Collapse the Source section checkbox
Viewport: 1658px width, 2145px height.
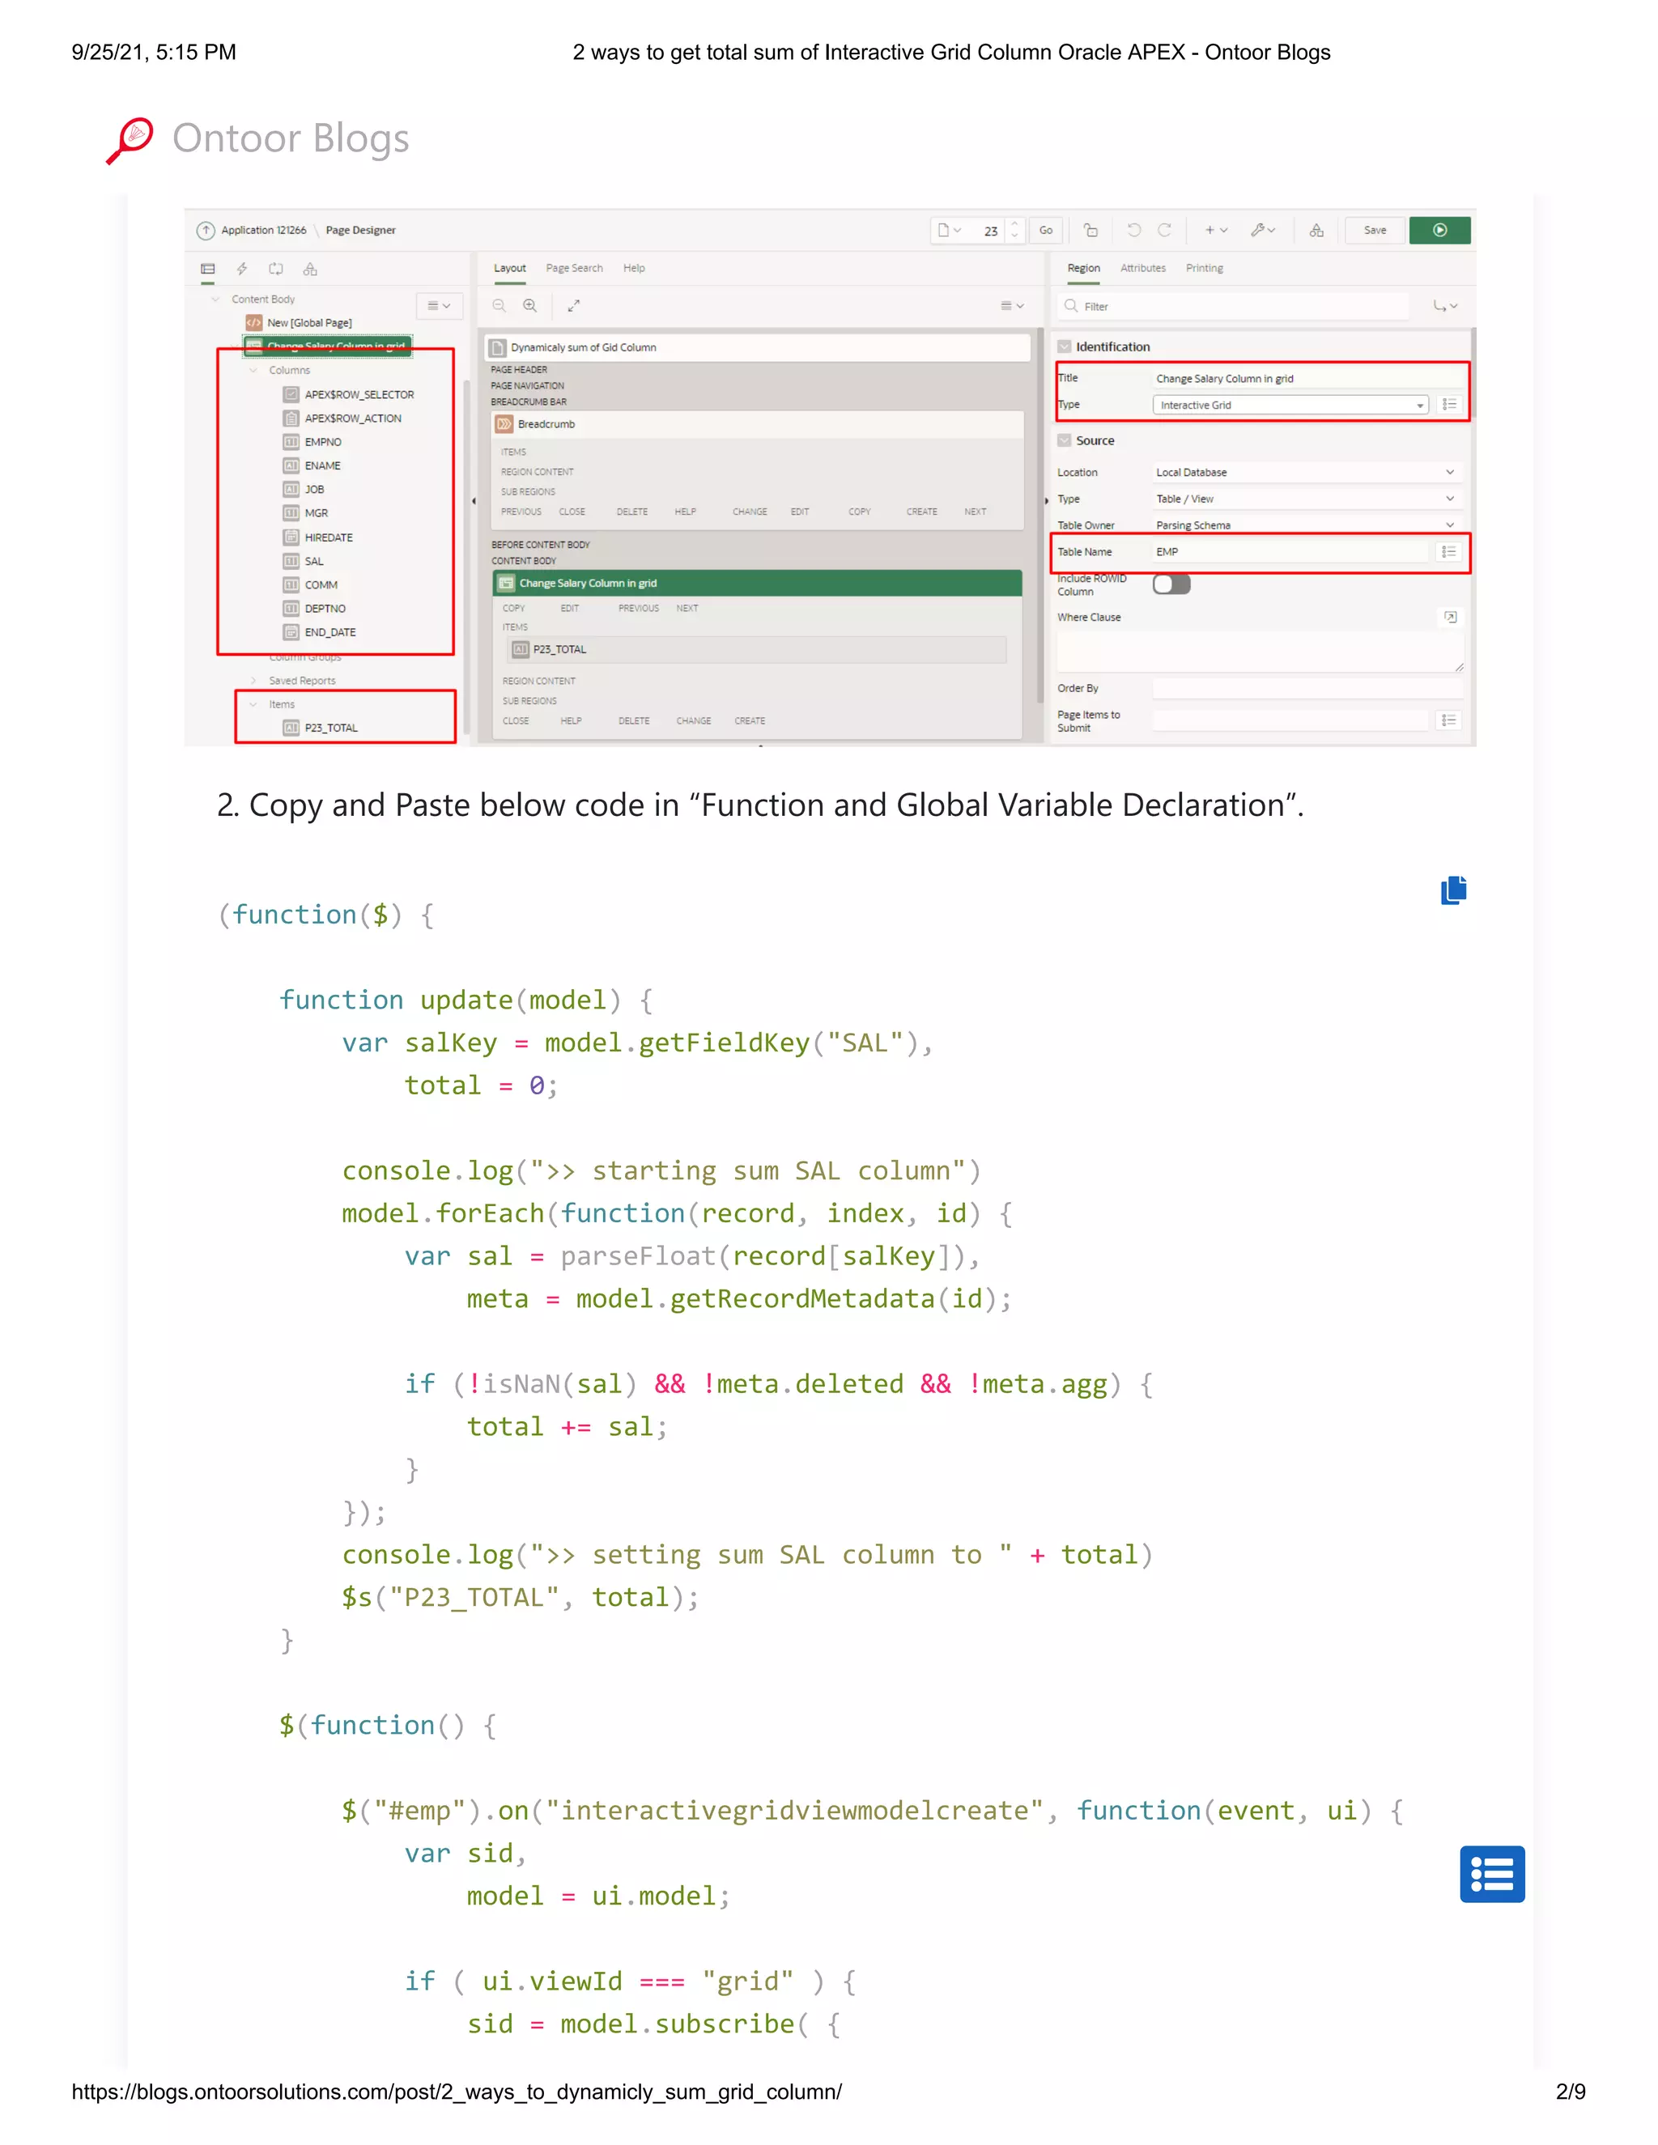[1064, 441]
